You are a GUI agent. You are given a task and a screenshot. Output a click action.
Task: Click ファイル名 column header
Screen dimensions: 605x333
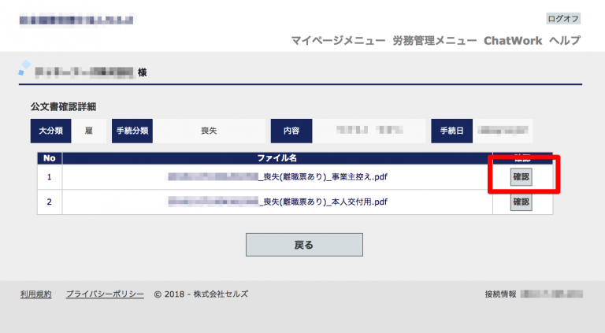click(277, 158)
